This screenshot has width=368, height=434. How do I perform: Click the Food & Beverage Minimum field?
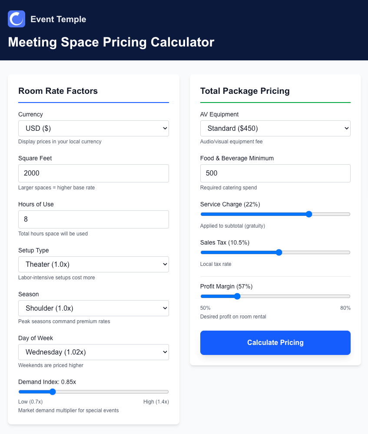pyautogui.click(x=275, y=173)
